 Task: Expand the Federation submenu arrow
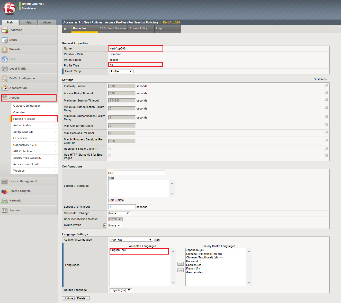click(x=56, y=138)
